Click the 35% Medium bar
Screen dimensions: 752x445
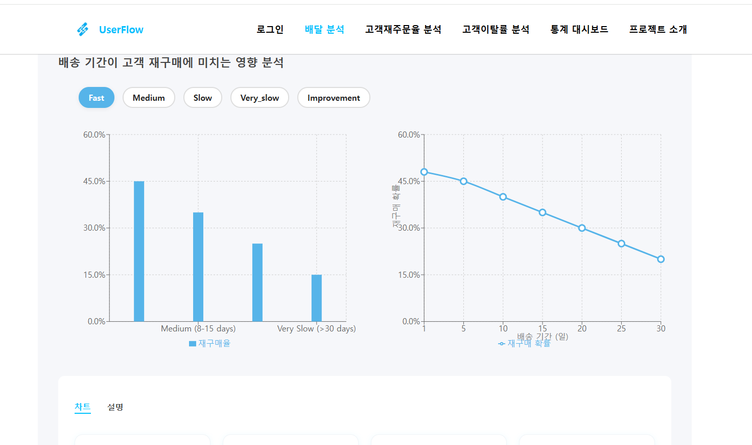(x=198, y=266)
